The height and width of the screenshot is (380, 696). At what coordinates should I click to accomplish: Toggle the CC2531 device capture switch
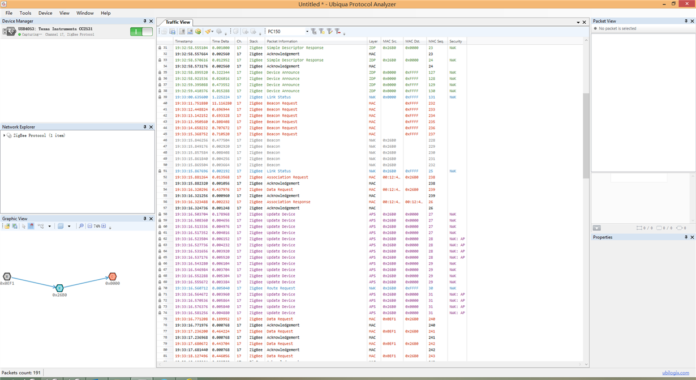[141, 32]
